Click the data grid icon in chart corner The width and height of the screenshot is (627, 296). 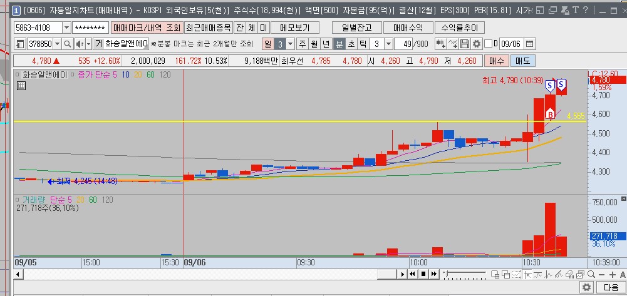(21, 86)
